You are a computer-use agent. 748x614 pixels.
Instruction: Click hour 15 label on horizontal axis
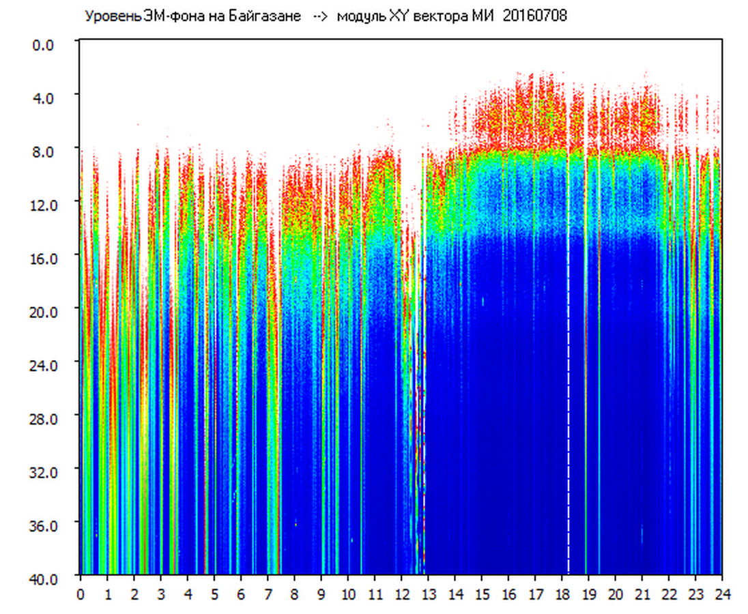coord(481,594)
